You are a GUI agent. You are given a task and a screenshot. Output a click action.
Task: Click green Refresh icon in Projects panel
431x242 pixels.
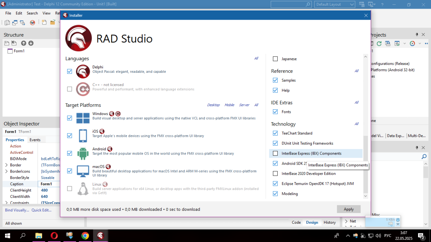379,43
